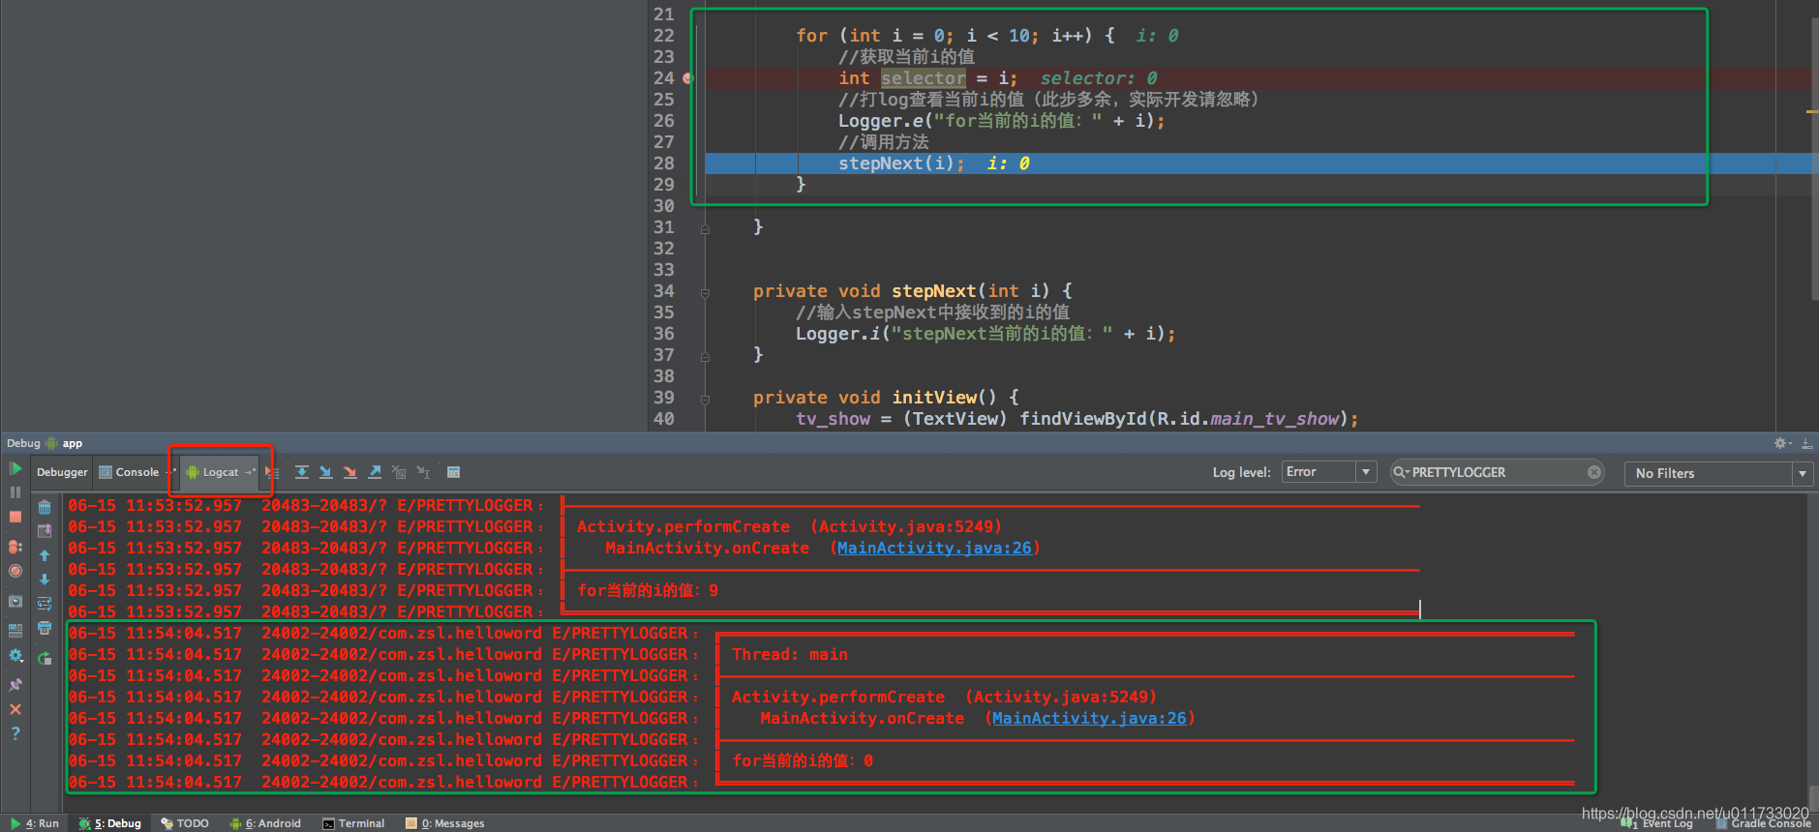
Task: Open Log level Error dropdown
Action: pos(1328,472)
